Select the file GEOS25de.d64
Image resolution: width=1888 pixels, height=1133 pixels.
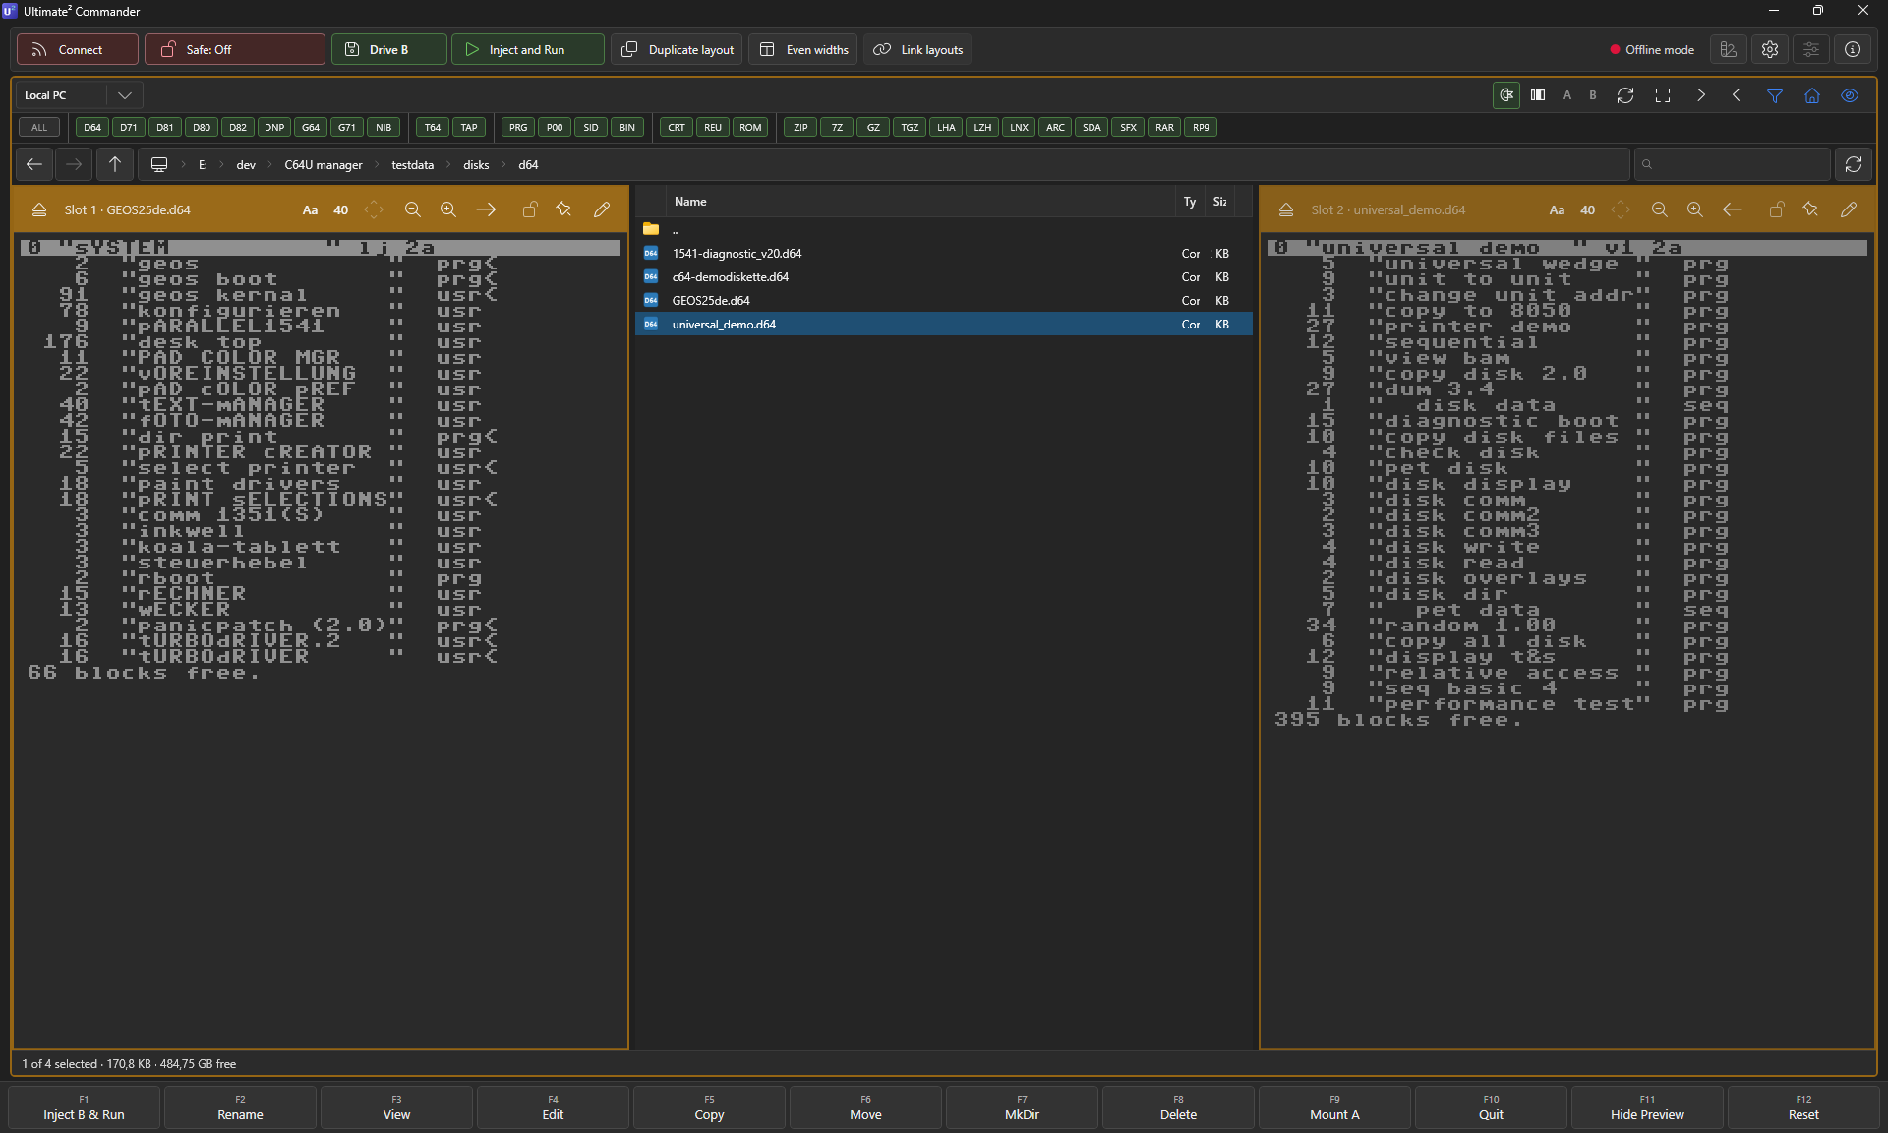point(944,300)
